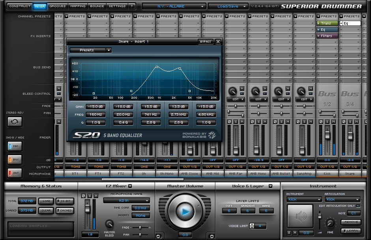The width and height of the screenshot is (371, 240).
Task: Invert phase on the AMB Far channel
Action: click(229, 122)
